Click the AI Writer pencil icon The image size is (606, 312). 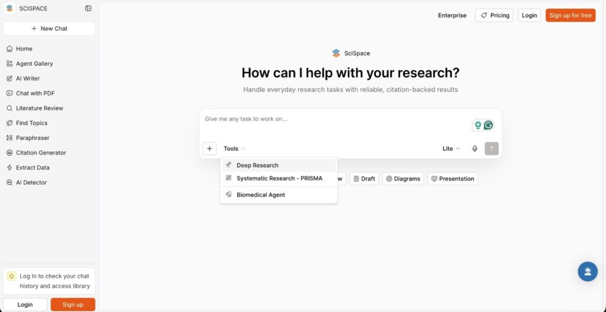[x=9, y=79]
